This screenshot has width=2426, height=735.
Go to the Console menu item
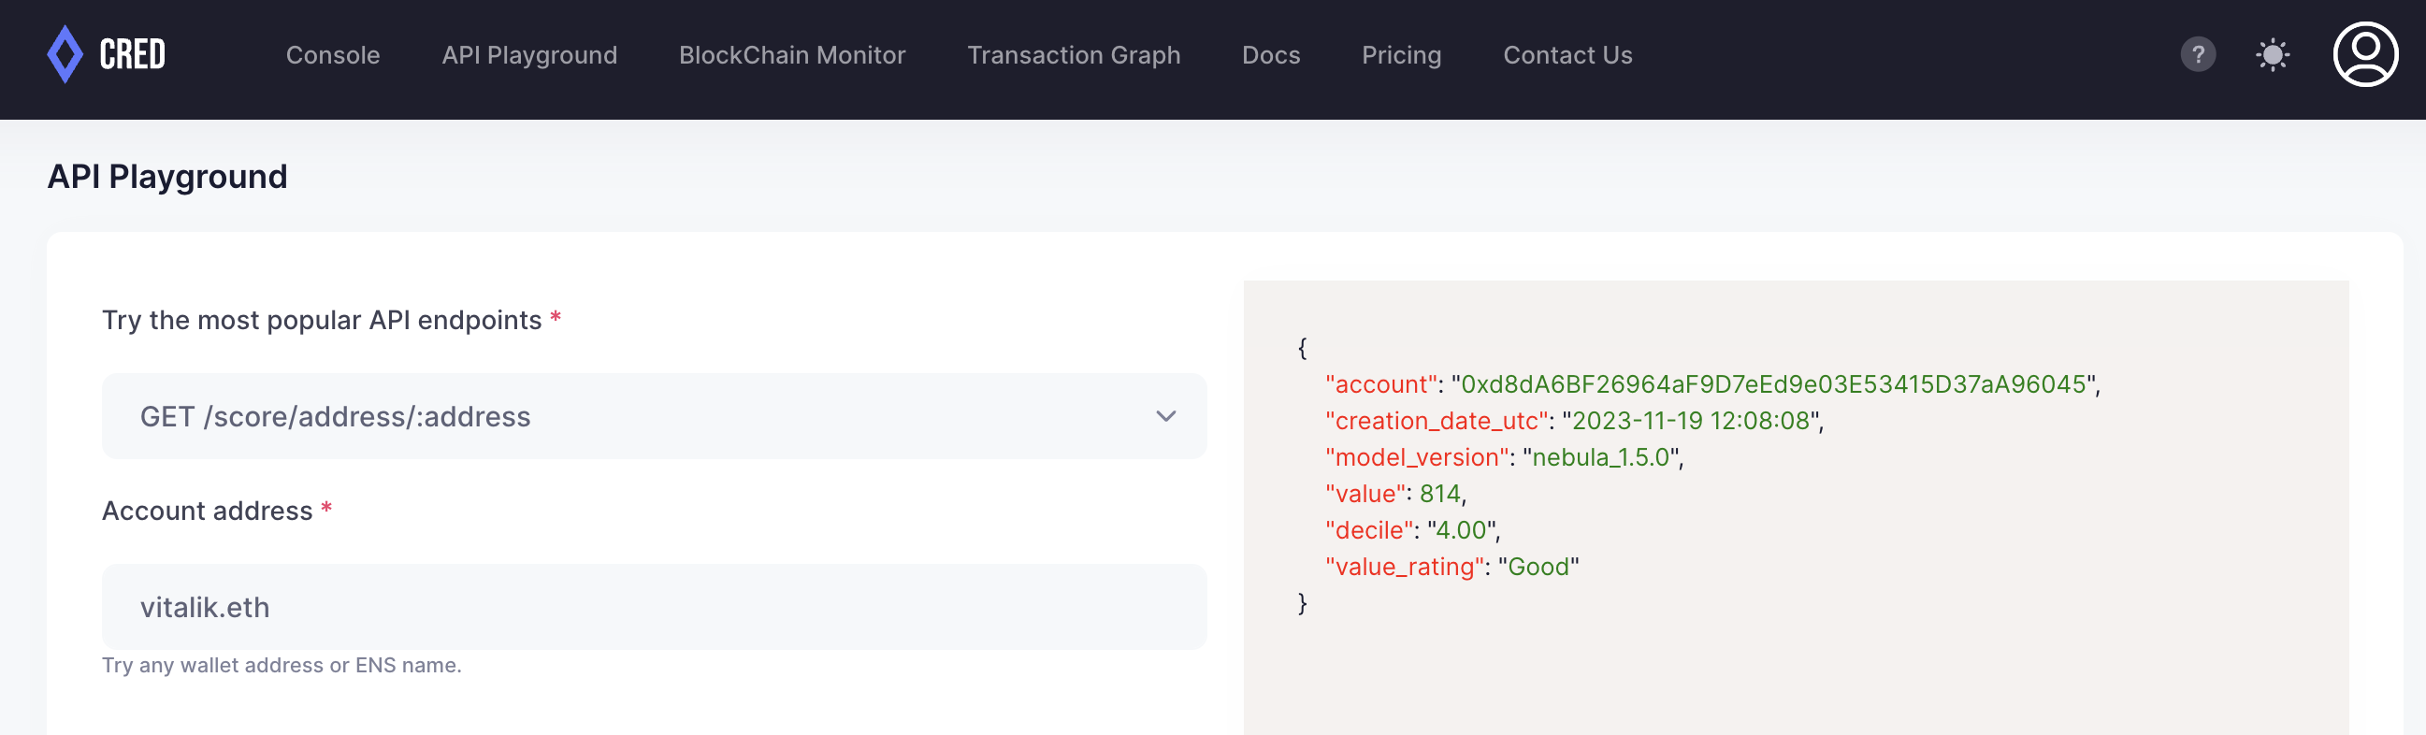[332, 55]
